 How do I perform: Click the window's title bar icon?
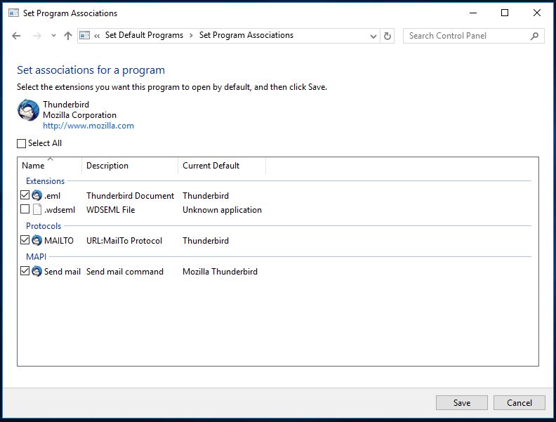coord(14,13)
